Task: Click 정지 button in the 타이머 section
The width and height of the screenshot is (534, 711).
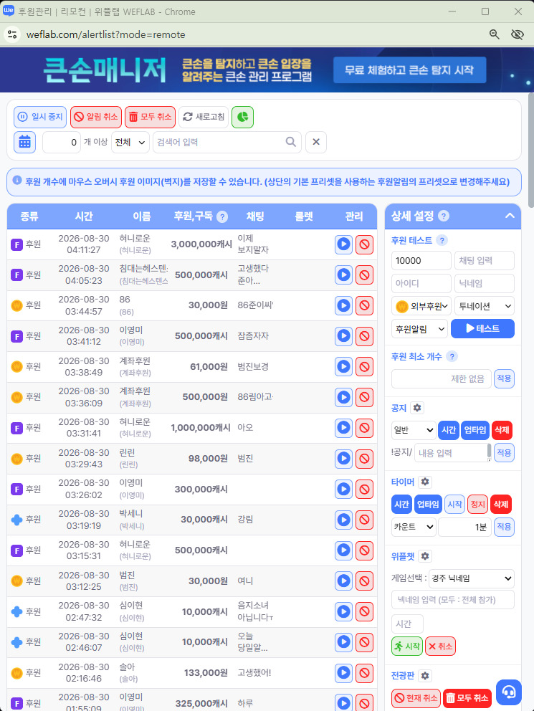Action: click(x=478, y=505)
